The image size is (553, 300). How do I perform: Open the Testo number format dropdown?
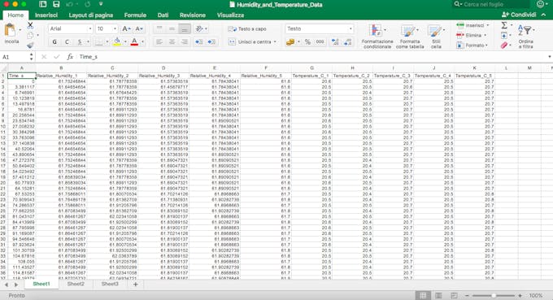click(351, 29)
